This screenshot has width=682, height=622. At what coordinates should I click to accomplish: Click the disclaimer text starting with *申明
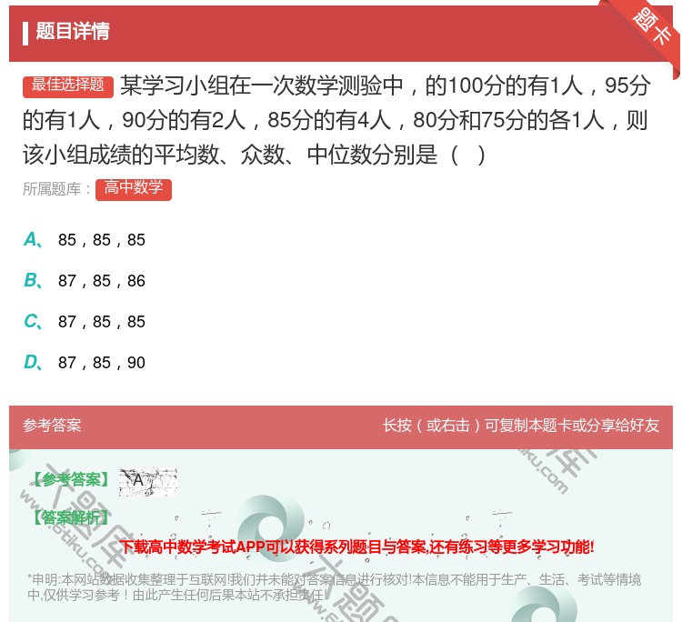tap(334, 587)
